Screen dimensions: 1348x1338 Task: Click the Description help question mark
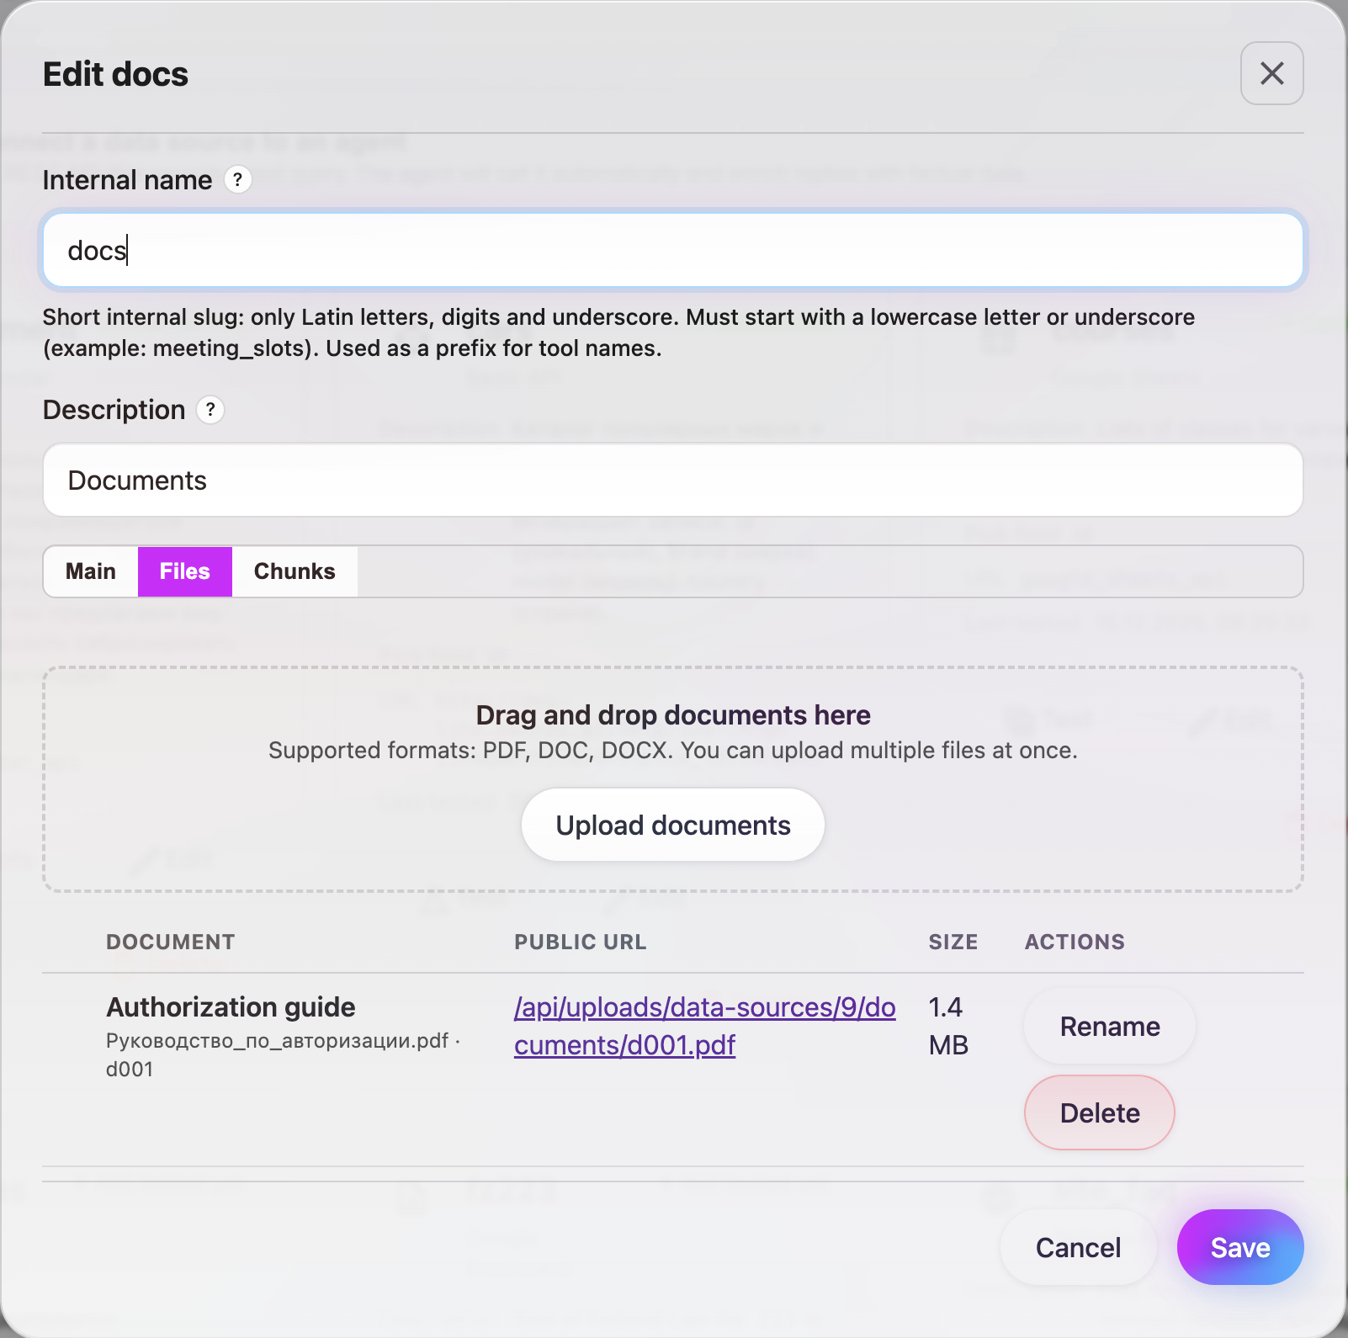(x=210, y=410)
